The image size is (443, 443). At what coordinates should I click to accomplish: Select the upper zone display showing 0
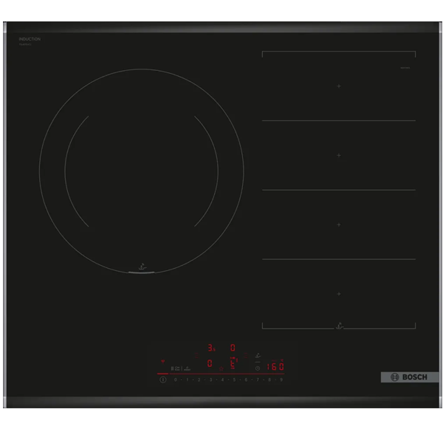(233, 348)
